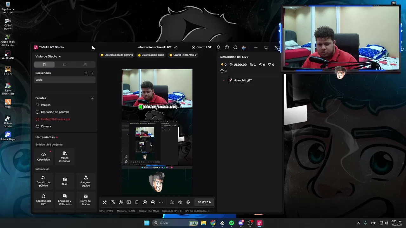Open Call of Duty desktop shortcut

(8, 24)
